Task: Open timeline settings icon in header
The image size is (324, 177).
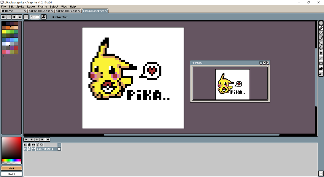Action: 37,145
